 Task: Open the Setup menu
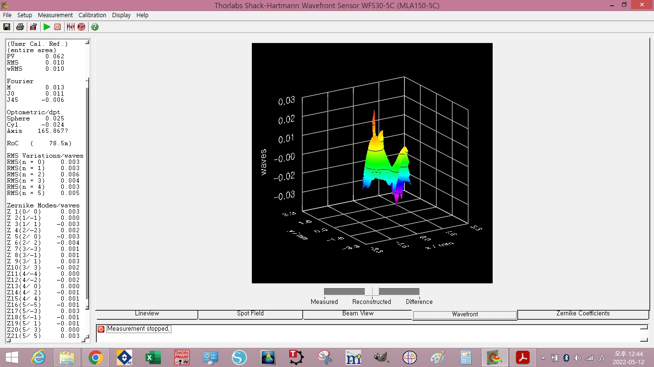click(x=24, y=15)
